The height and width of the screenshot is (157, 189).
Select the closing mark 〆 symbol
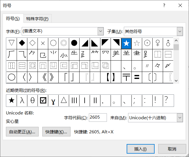point(168,66)
